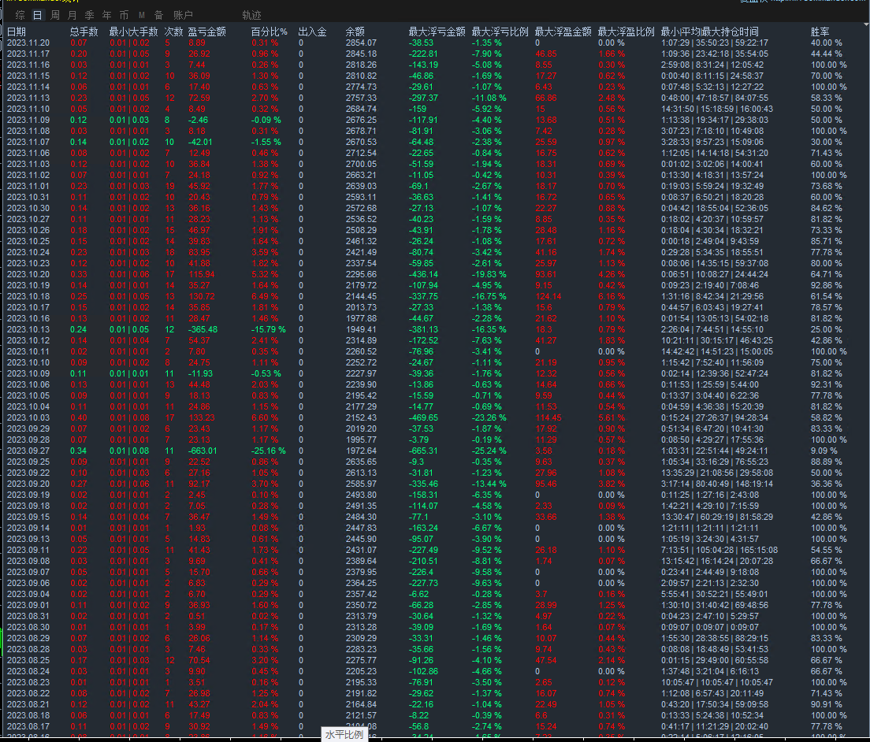Click the 2023.09.01 date cell

point(28,605)
